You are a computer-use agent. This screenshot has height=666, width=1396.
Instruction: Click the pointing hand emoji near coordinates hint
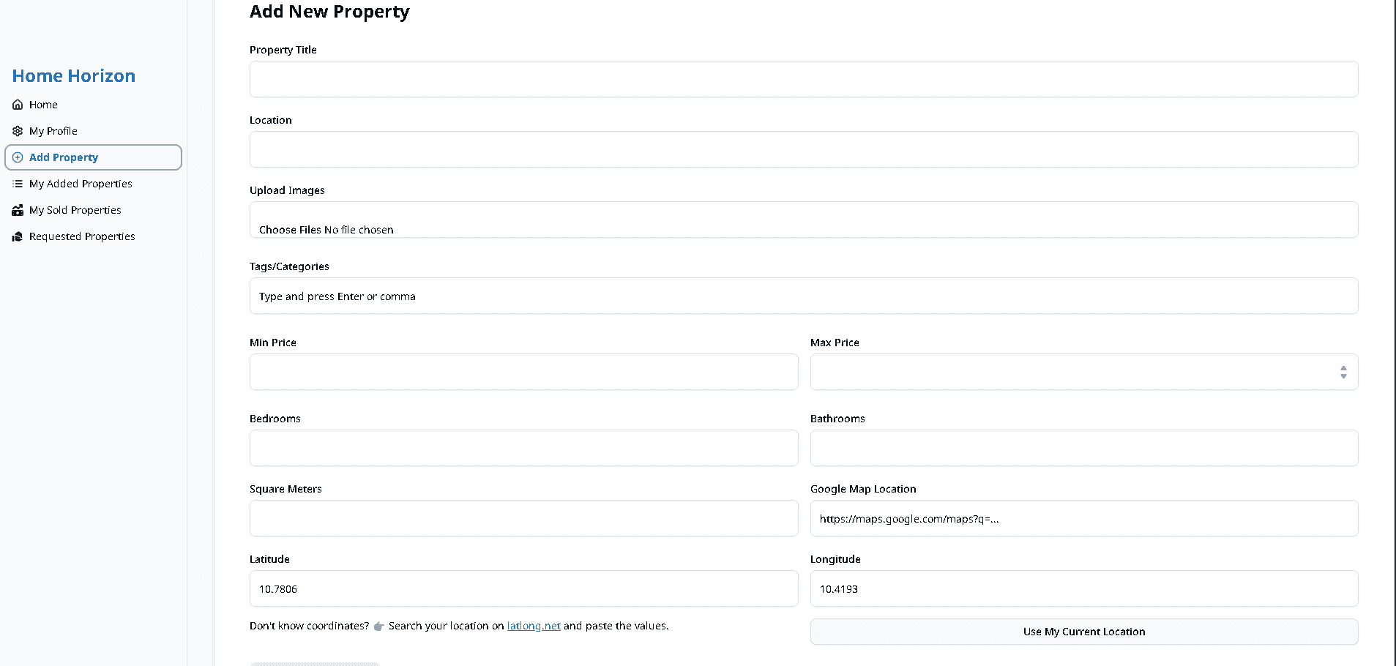[x=378, y=626]
